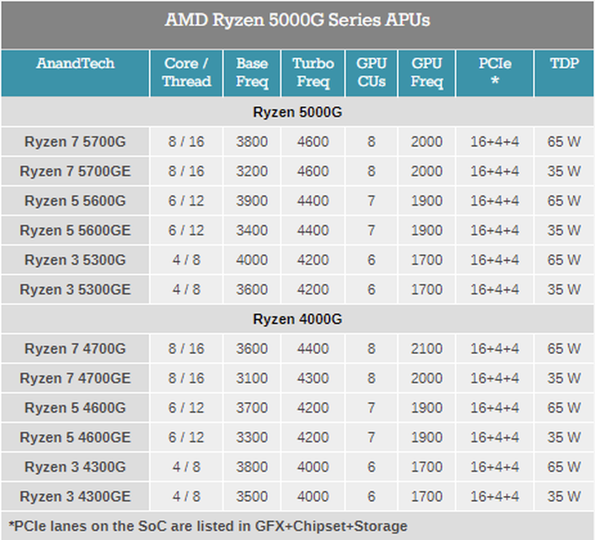Viewport: 595px width, 540px height.
Task: Click base frequency 3200 for Ryzen 7 5700GE
Action: [x=252, y=171]
